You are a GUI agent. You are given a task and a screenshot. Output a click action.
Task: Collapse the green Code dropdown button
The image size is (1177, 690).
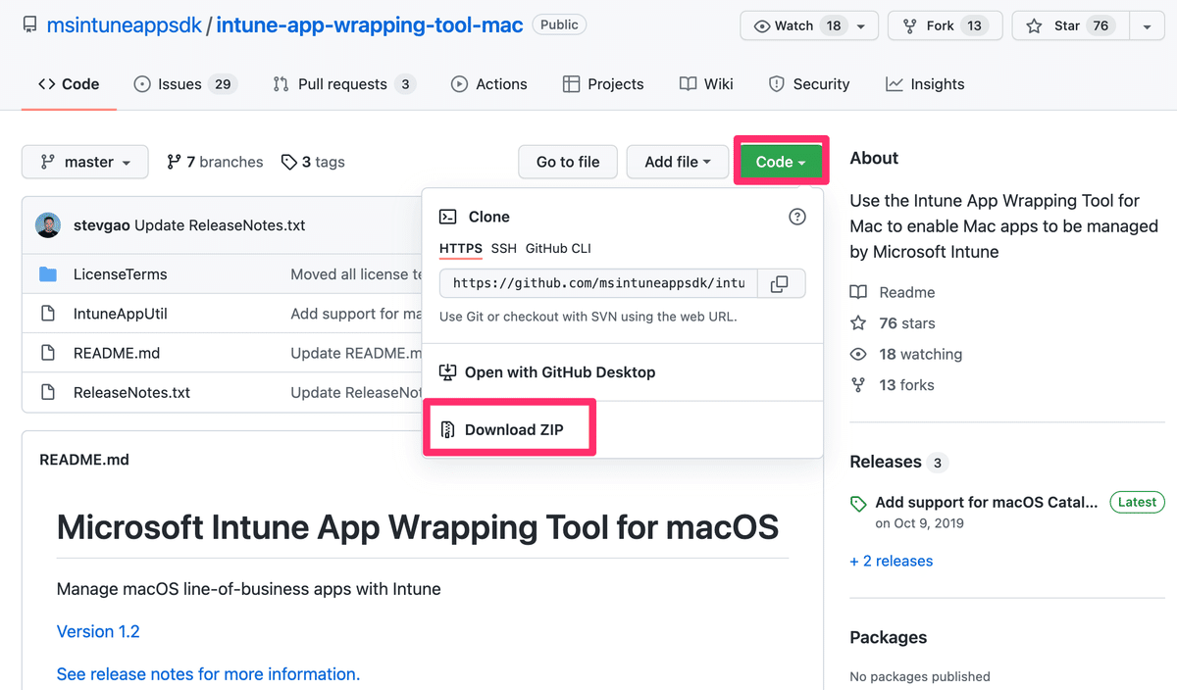pyautogui.click(x=781, y=162)
